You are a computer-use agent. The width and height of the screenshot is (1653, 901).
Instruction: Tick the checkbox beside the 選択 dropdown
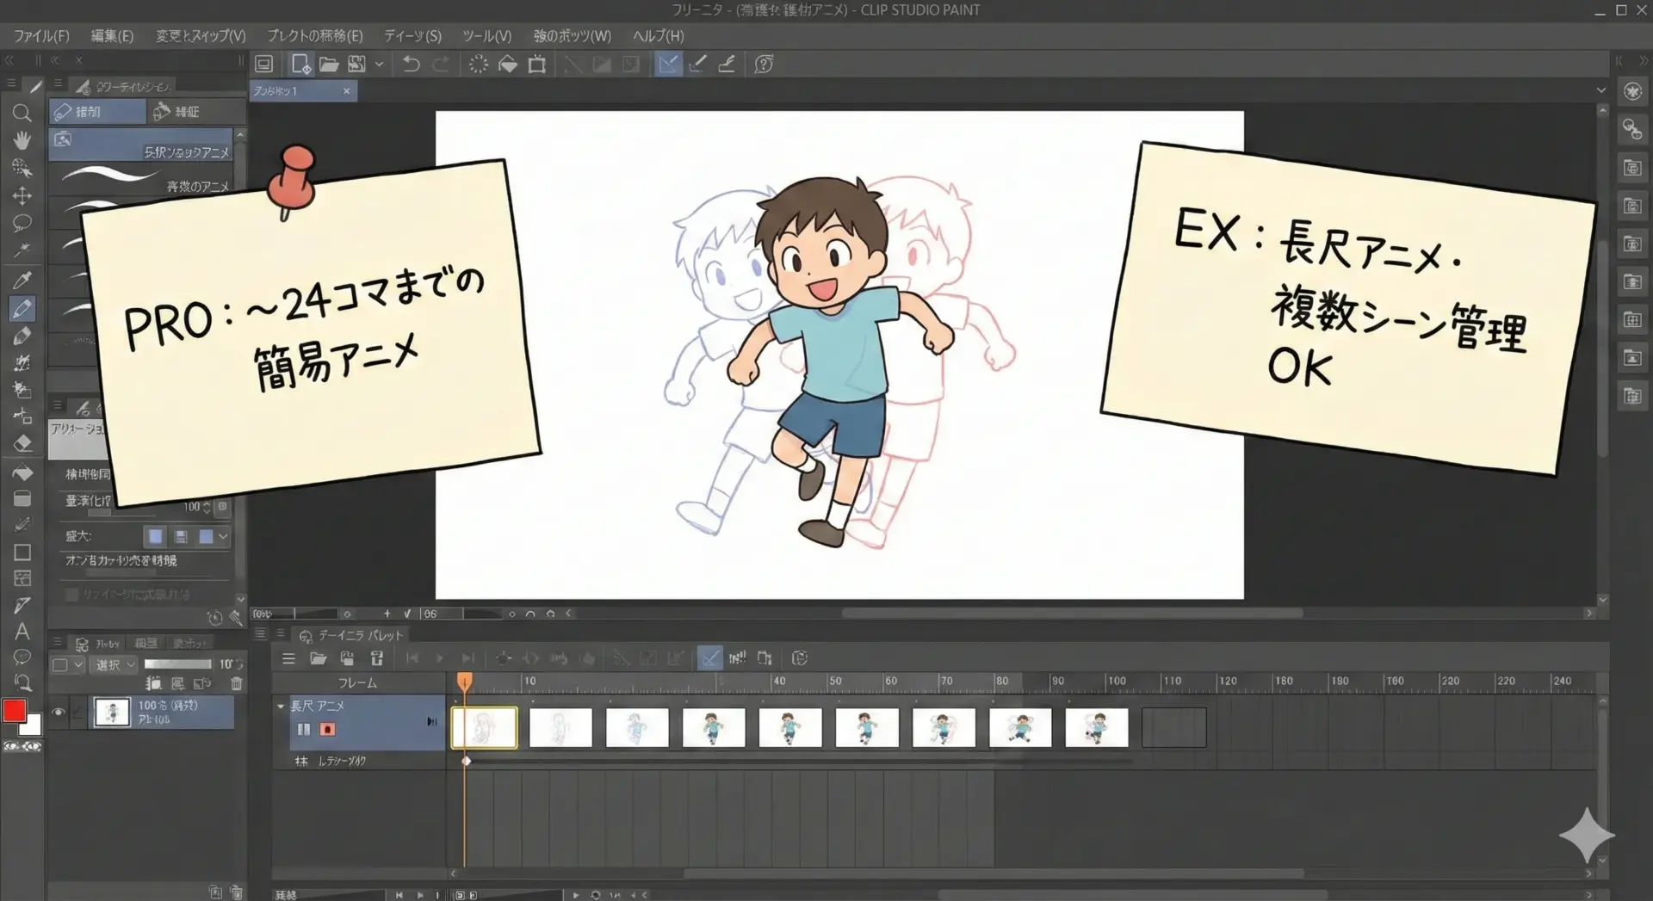coord(59,665)
